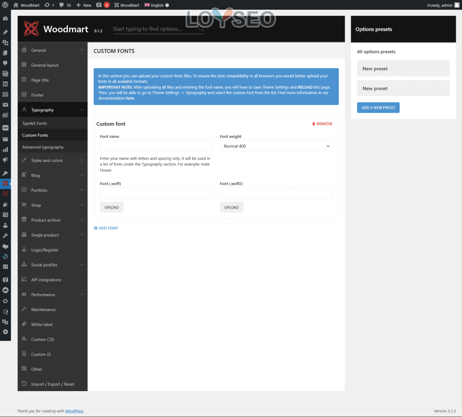Click the Remove custom font link
The image size is (462, 417).
click(322, 124)
